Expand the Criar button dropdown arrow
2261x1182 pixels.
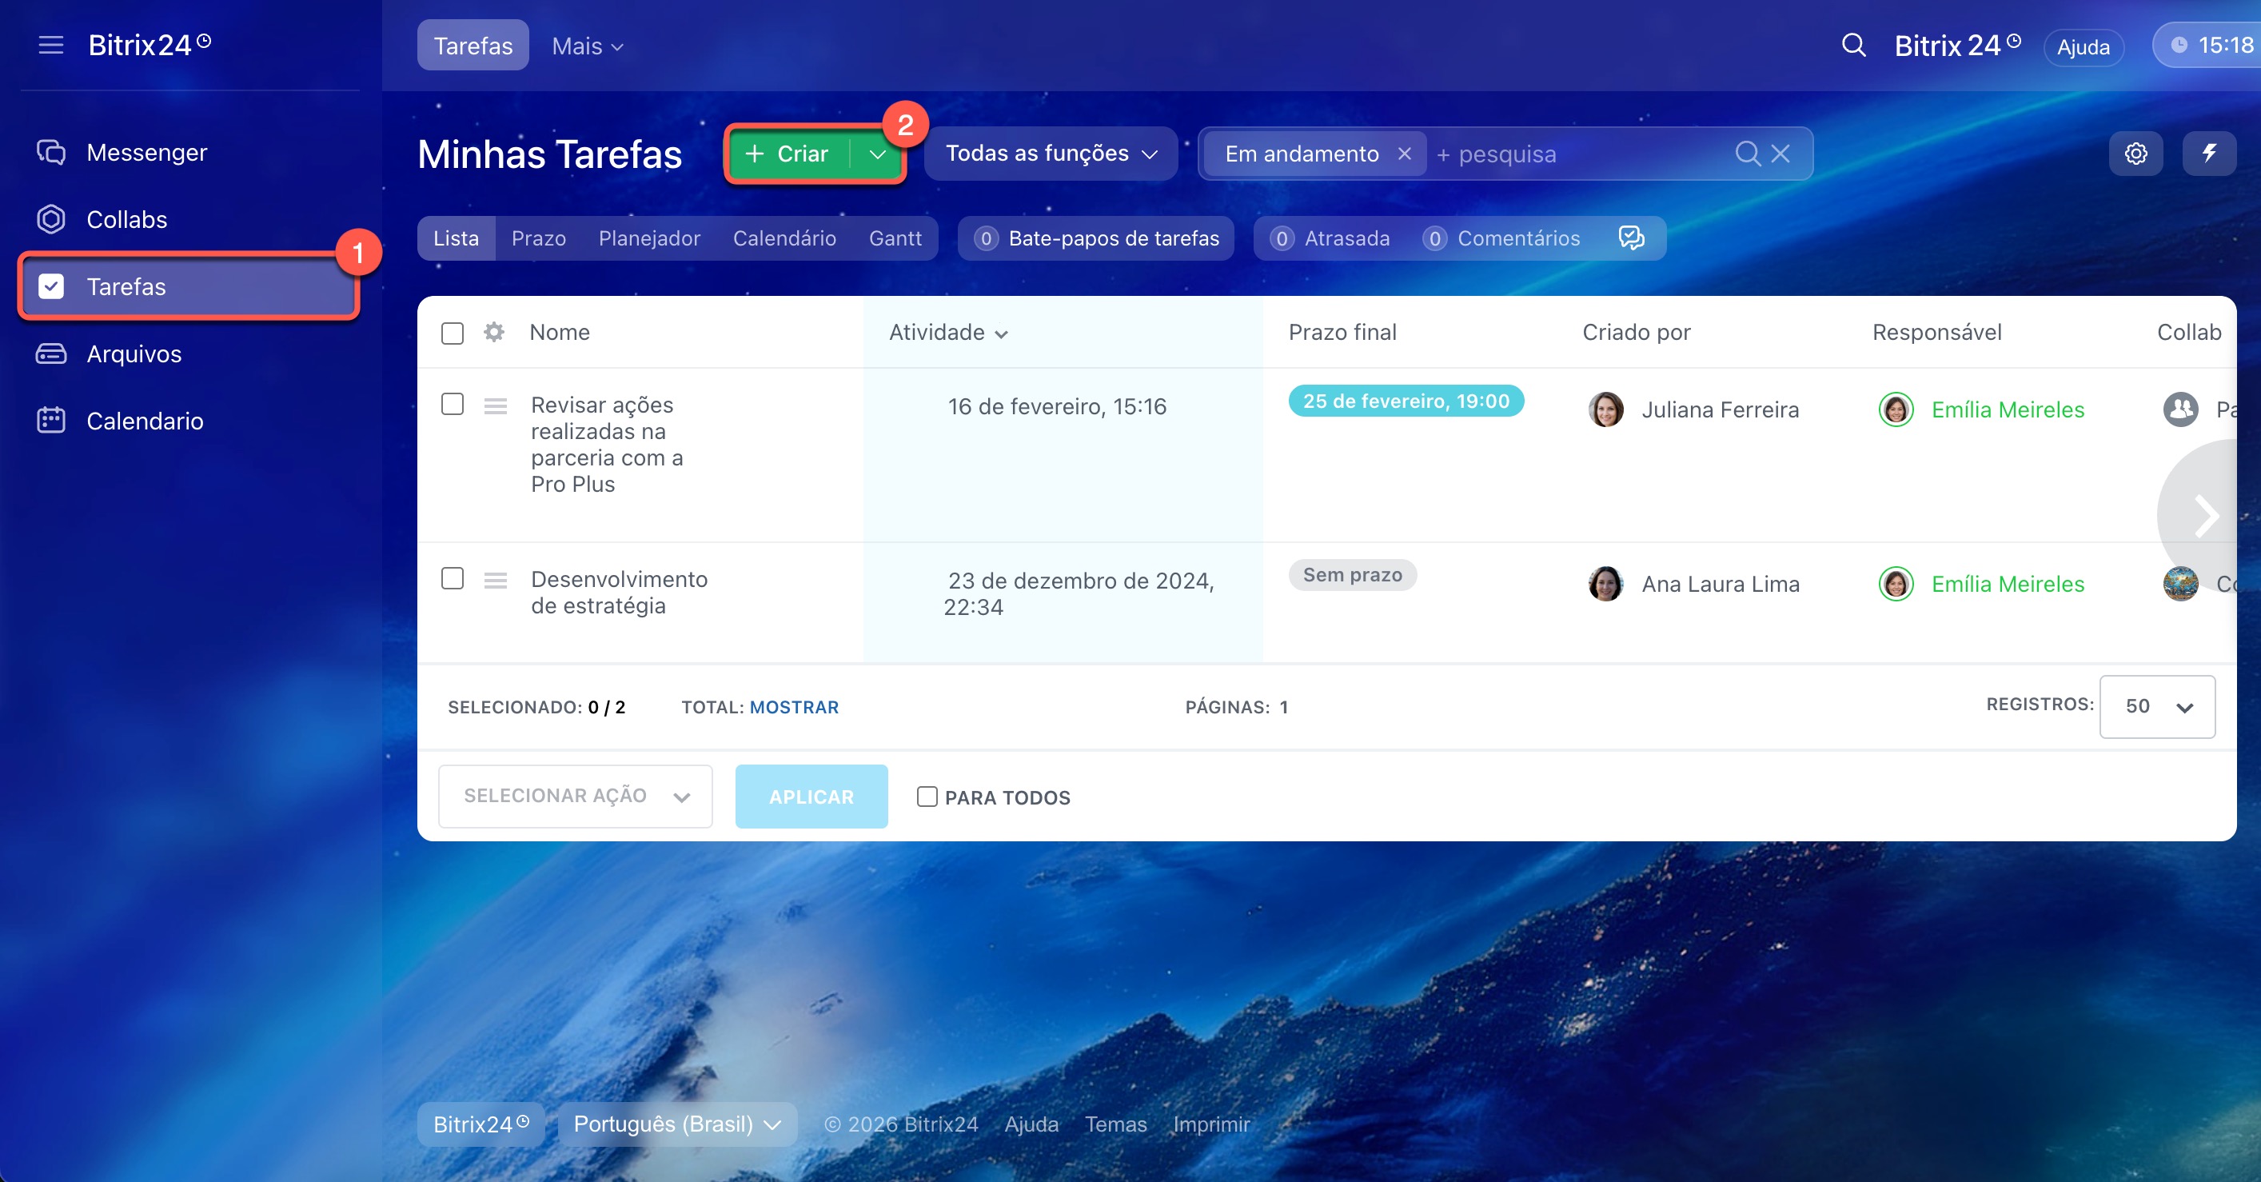click(877, 154)
